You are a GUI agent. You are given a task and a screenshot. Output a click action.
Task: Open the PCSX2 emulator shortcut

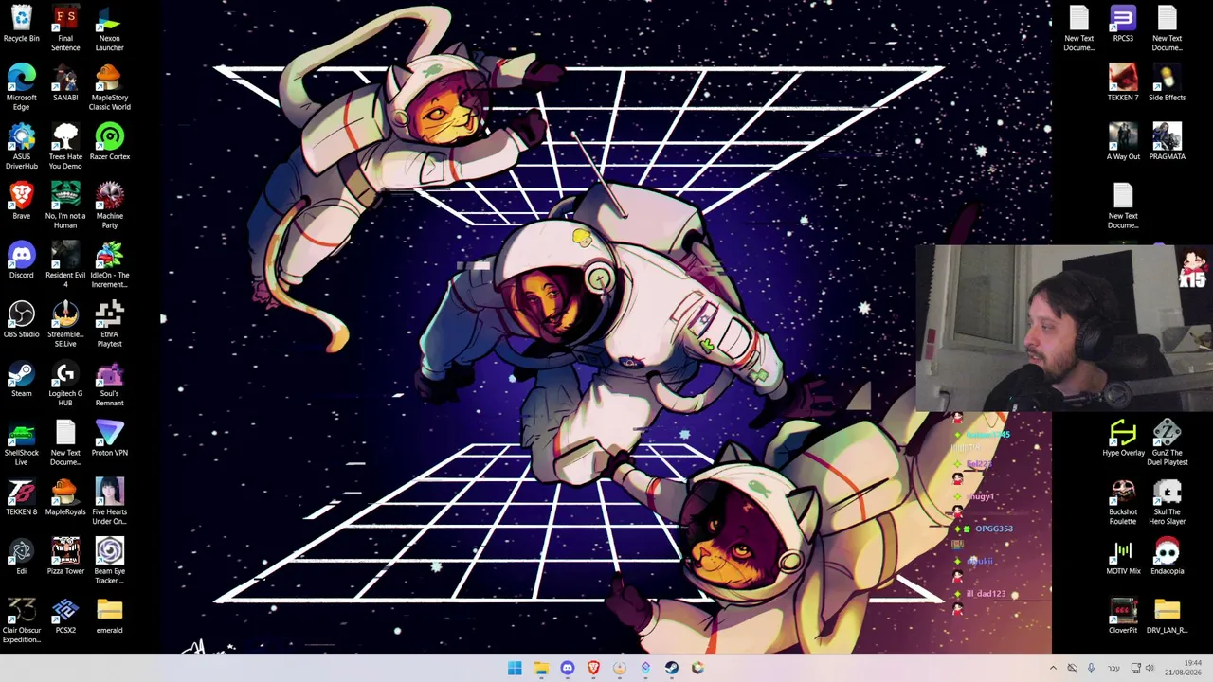65,617
